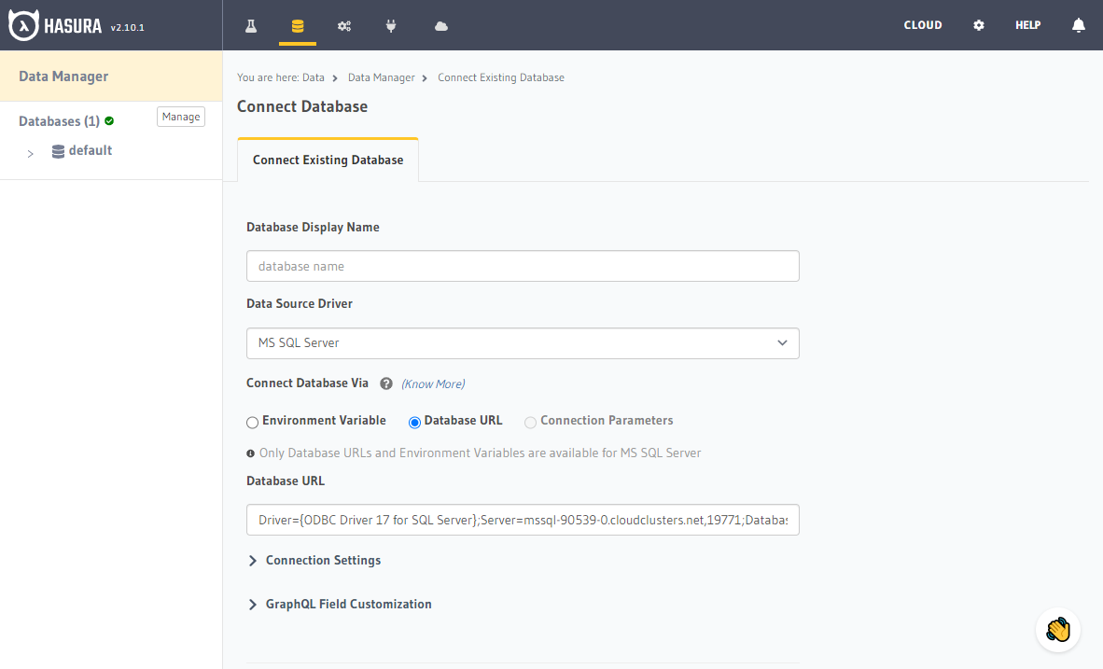Open the Actions gears icon tab
Screen dimensions: 1103x669
pyautogui.click(x=344, y=25)
